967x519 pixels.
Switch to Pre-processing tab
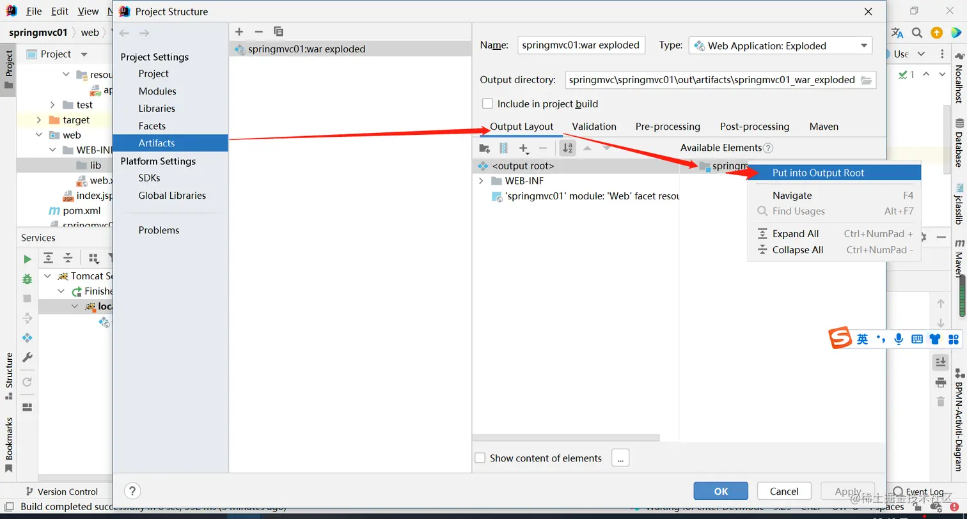click(668, 127)
